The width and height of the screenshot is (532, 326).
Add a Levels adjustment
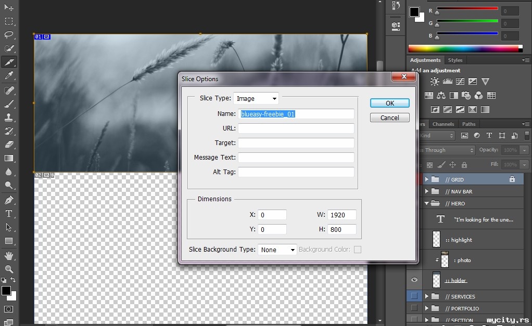click(x=447, y=82)
